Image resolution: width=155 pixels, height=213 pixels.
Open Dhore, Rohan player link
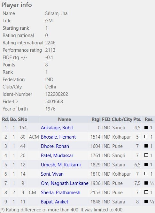(x=55, y=146)
